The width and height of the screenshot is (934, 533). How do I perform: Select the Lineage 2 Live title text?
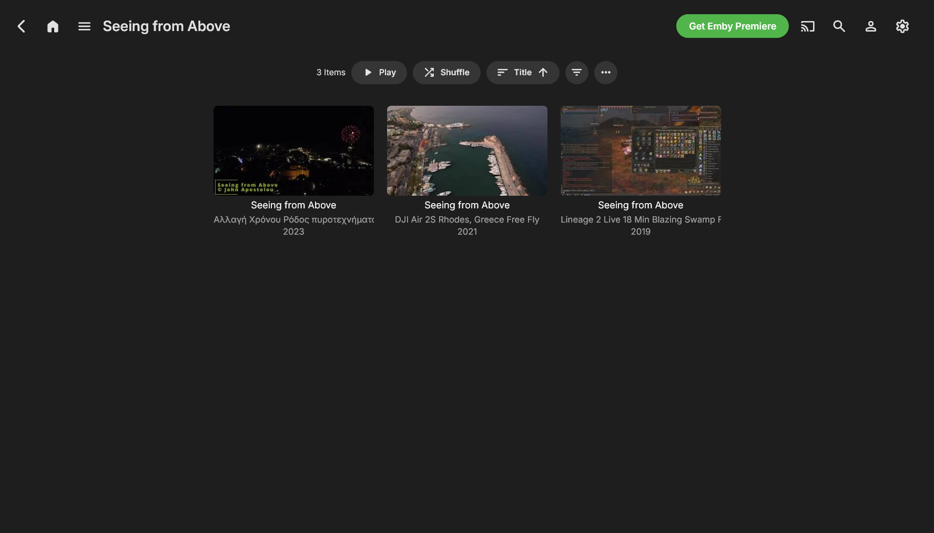[641, 219]
